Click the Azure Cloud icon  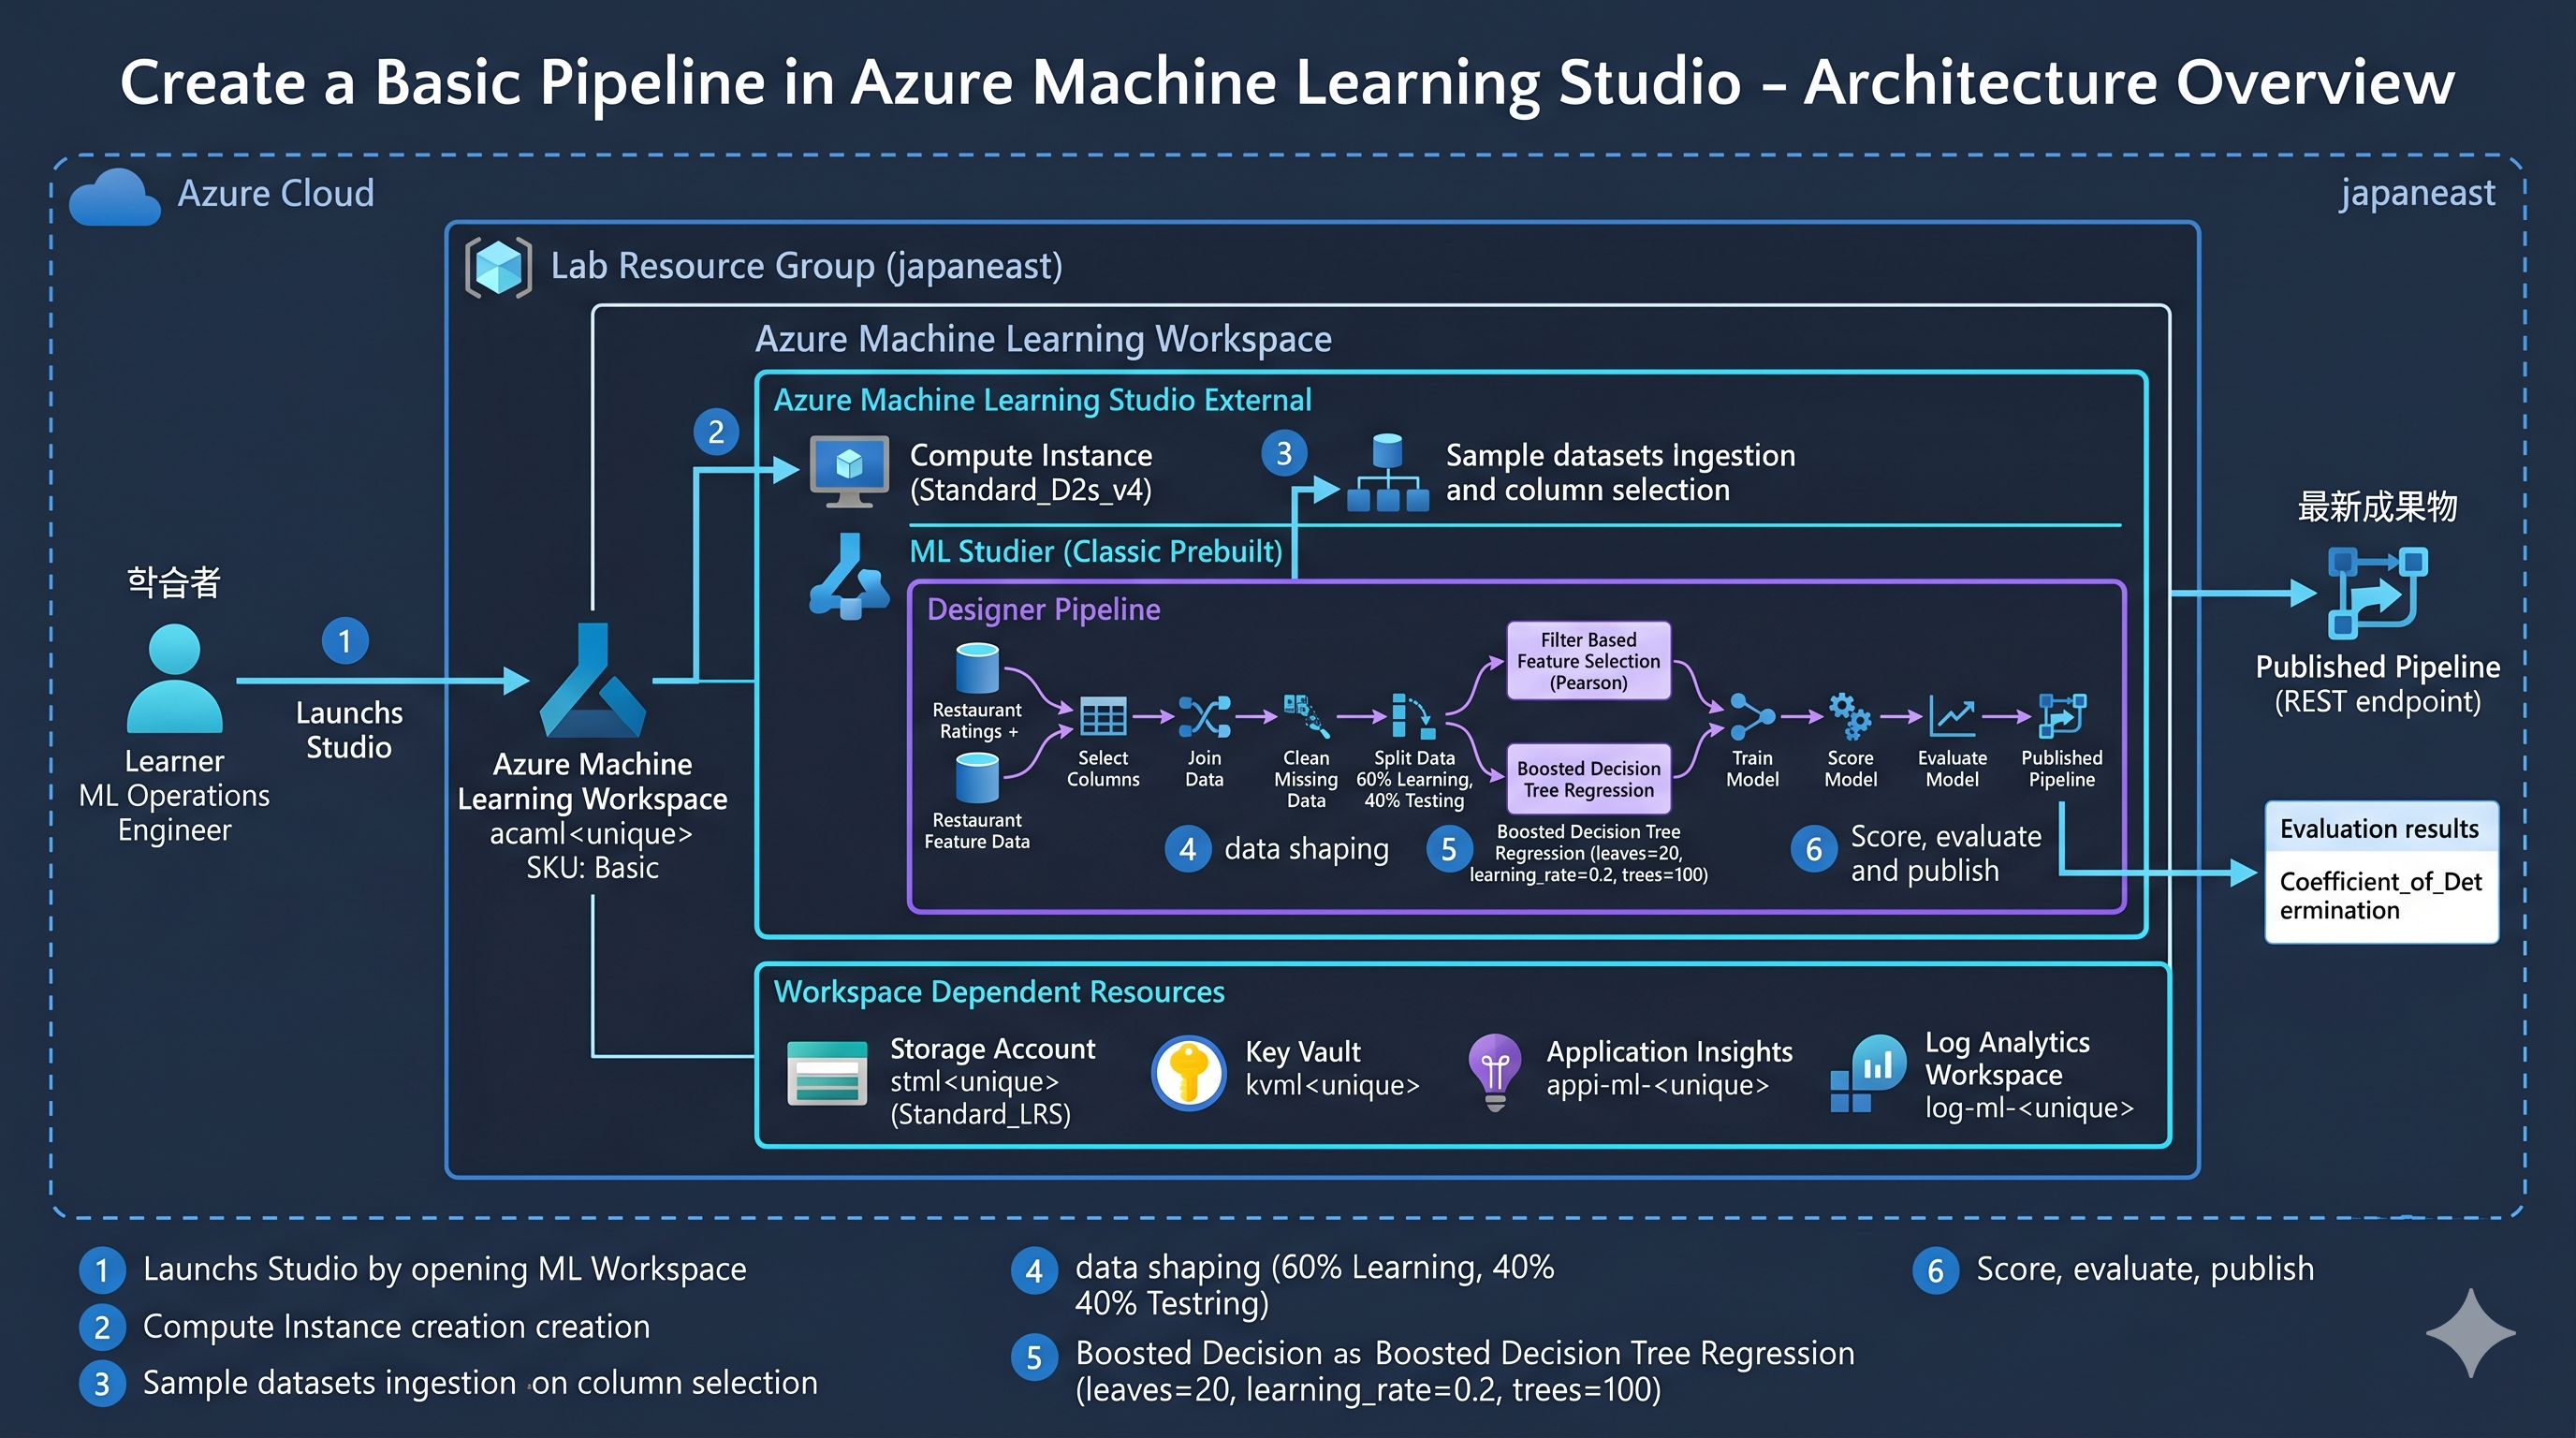pyautogui.click(x=115, y=197)
